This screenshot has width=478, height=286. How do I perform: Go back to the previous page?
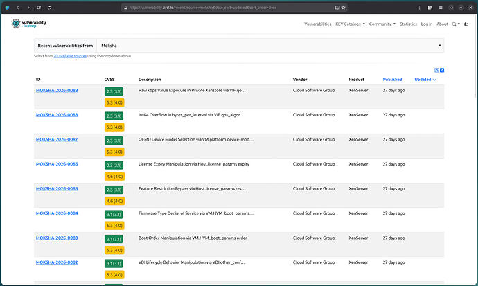18,8
